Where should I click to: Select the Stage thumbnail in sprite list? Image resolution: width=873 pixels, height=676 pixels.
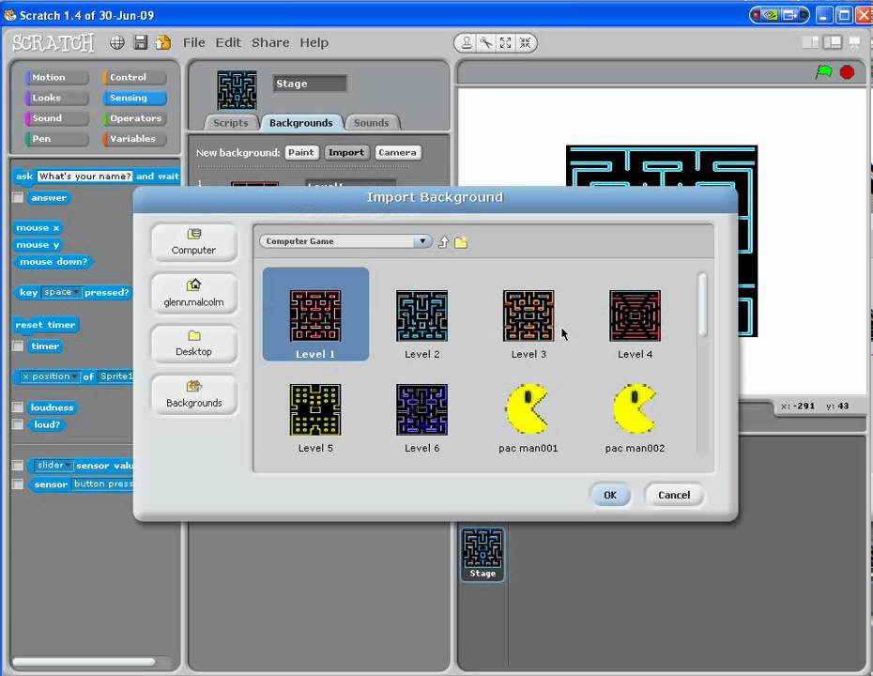[x=482, y=554]
